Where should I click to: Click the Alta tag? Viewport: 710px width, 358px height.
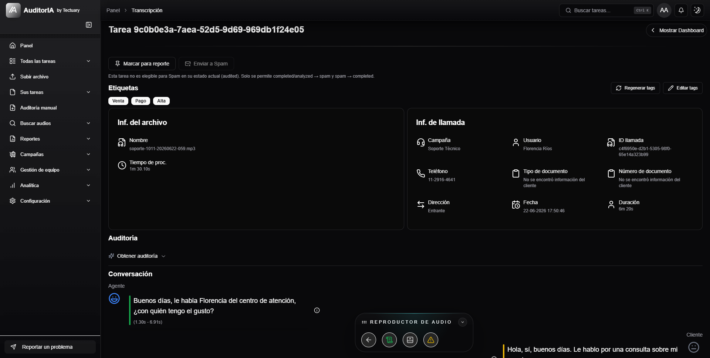click(161, 101)
